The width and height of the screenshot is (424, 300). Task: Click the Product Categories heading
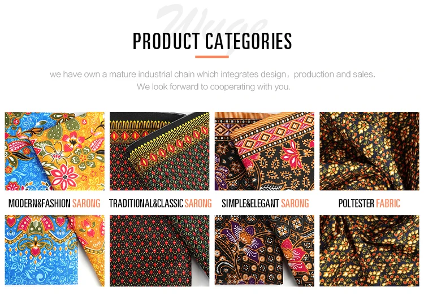(x=212, y=41)
